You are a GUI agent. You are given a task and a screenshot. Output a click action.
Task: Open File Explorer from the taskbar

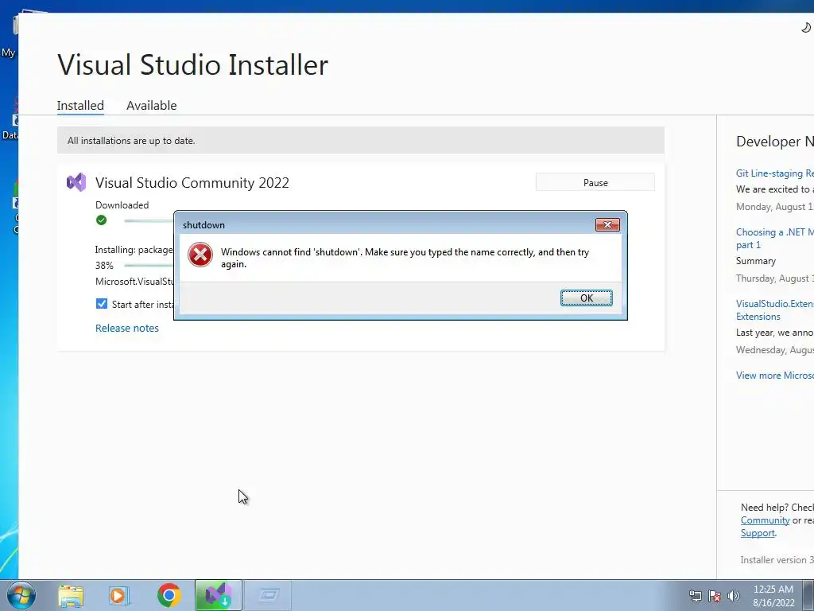click(x=71, y=596)
